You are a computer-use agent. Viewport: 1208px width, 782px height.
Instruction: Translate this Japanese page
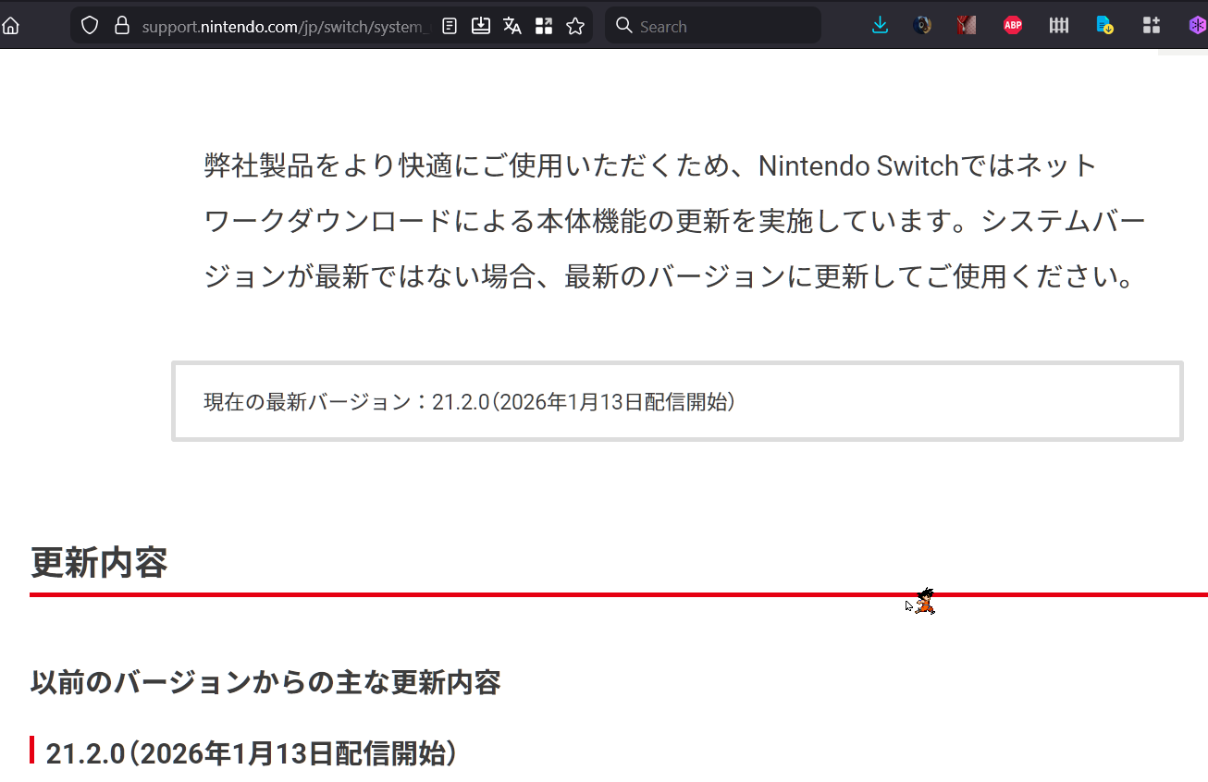(512, 26)
